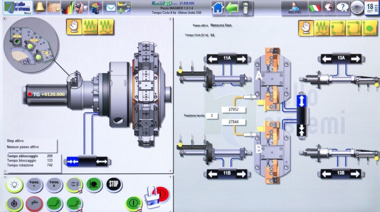Click the green power-on button

[133, 203]
